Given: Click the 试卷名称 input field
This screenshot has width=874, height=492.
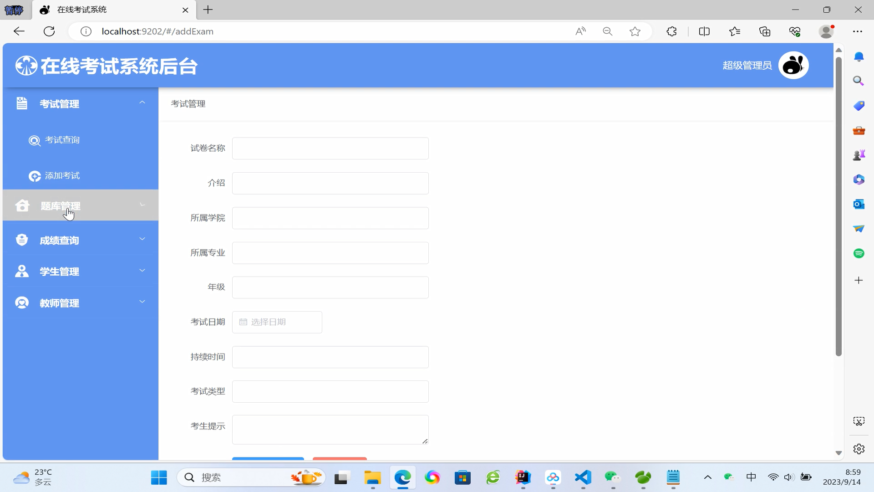Looking at the screenshot, I should point(330,149).
